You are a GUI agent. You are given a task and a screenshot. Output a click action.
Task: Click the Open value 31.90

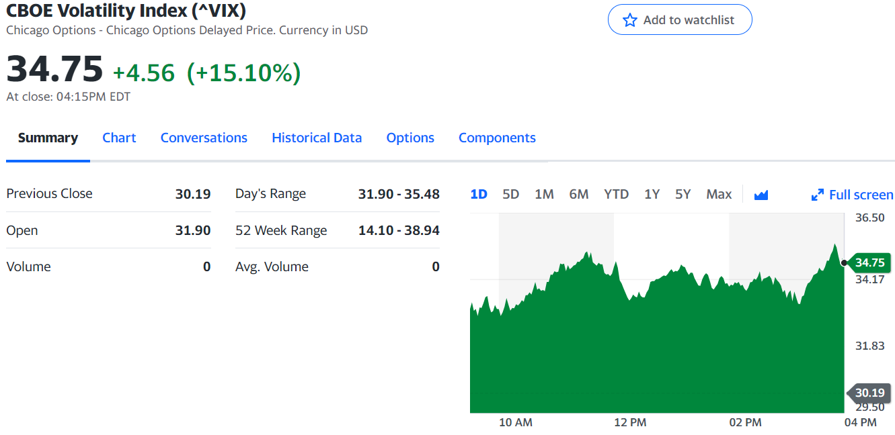pos(193,230)
